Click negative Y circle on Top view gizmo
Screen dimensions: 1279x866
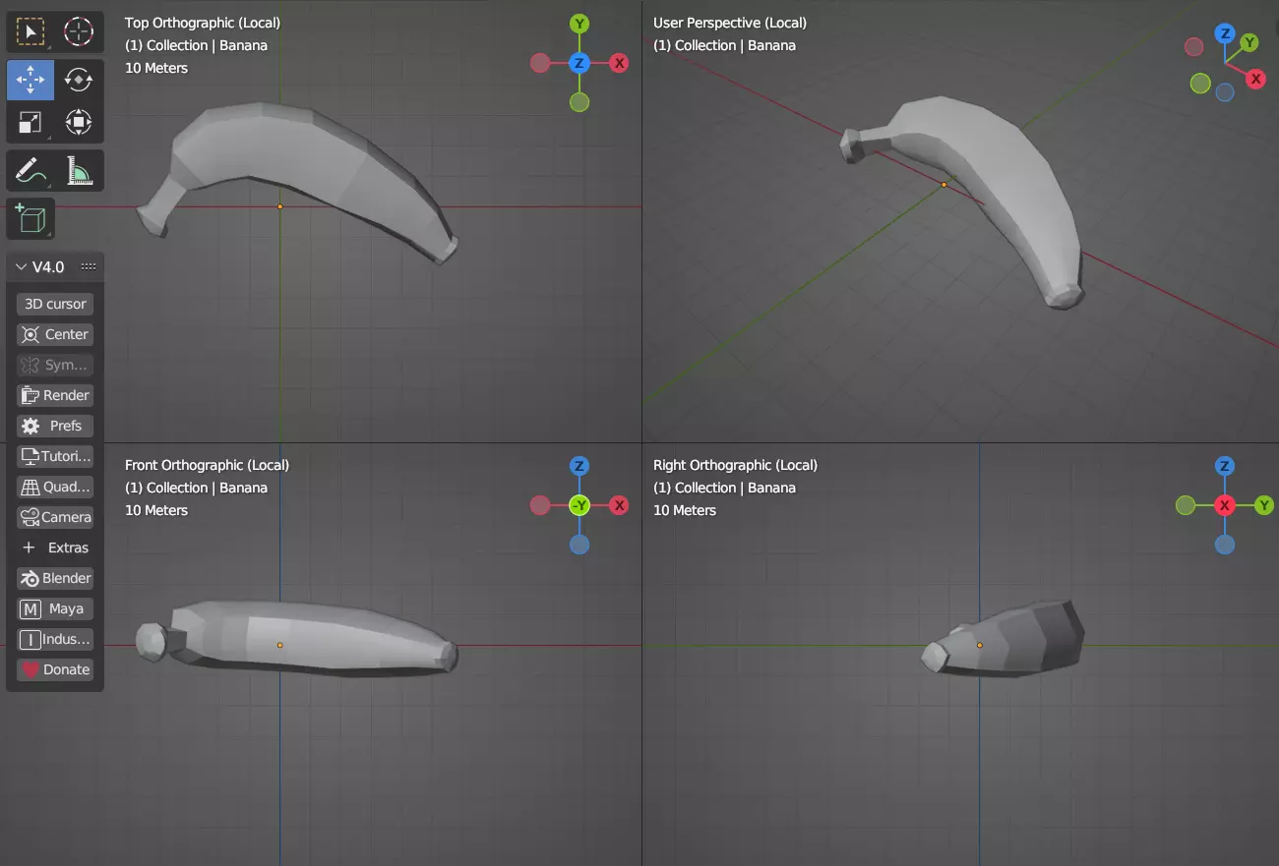tap(579, 102)
